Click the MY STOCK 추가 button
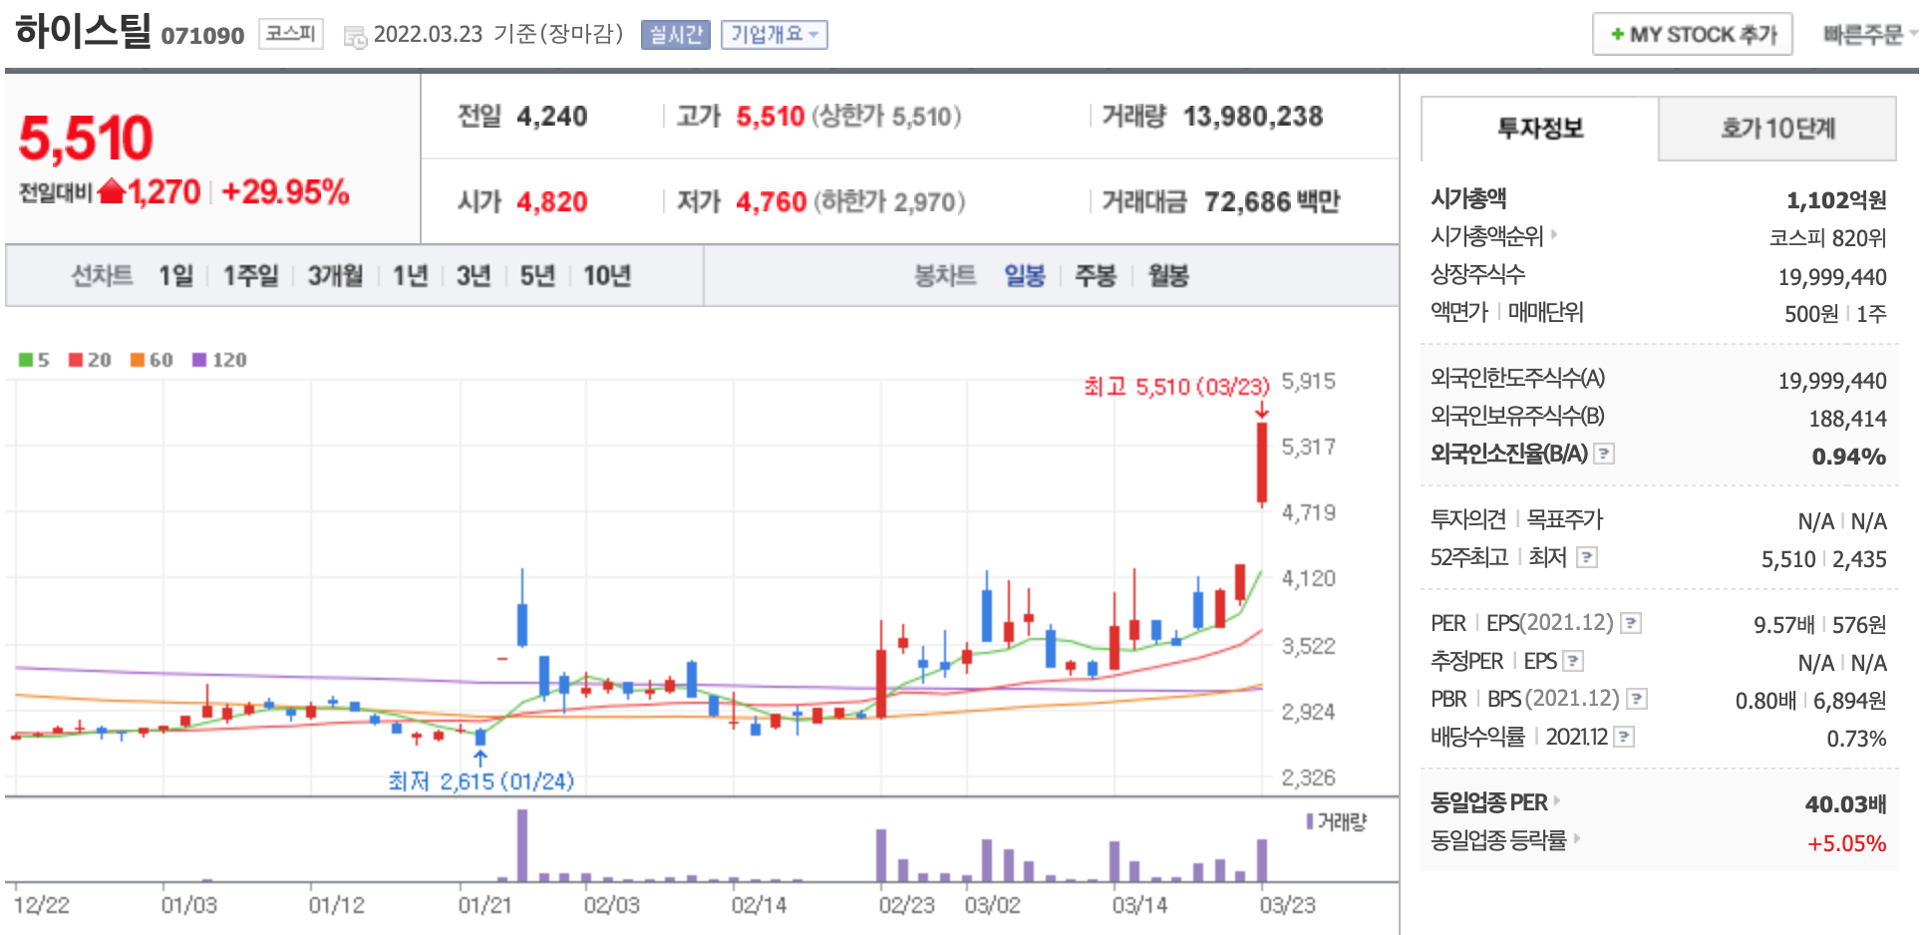 click(x=1693, y=34)
